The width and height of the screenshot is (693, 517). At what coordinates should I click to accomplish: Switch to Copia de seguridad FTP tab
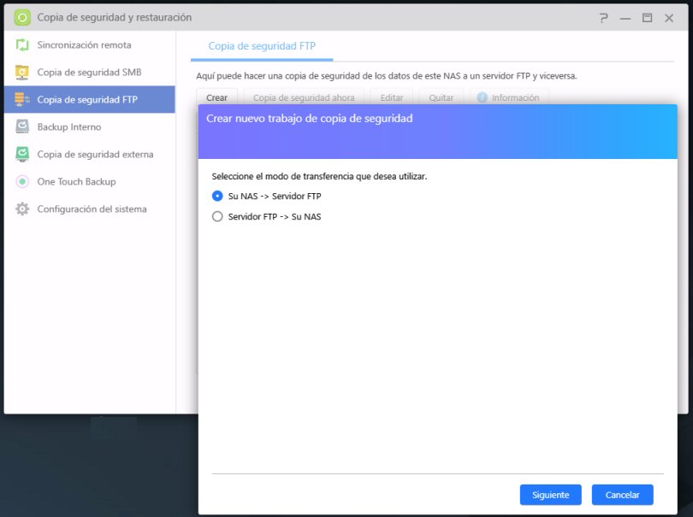262,46
